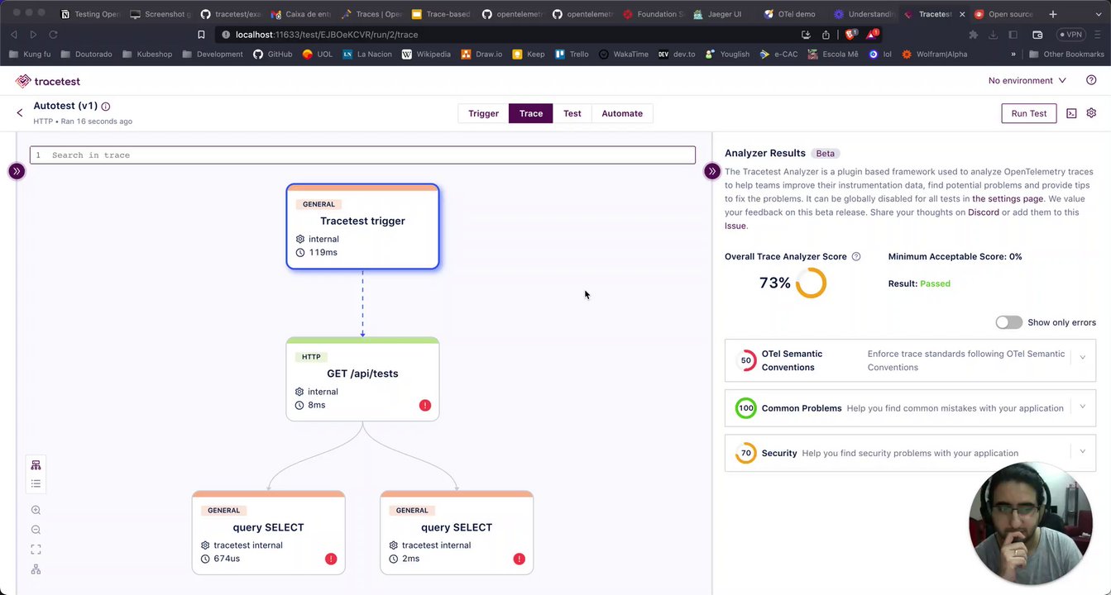The image size is (1111, 595).
Task: Select the Tracetest trigger span node
Action: 362,226
